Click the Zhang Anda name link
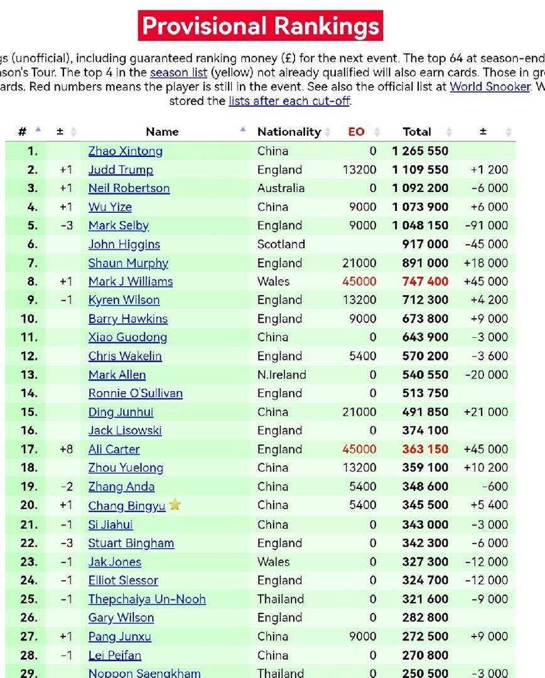 (121, 487)
